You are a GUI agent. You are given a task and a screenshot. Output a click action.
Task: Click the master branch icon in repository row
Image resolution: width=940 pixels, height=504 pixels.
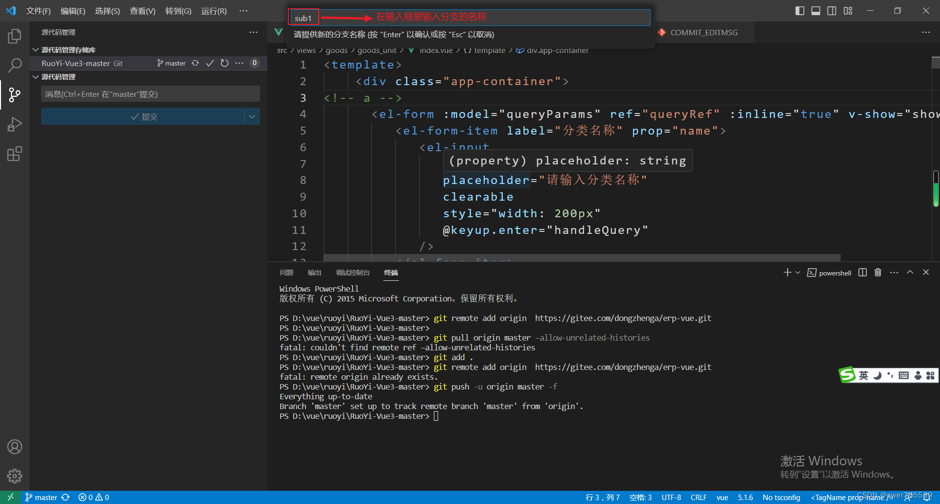(171, 63)
